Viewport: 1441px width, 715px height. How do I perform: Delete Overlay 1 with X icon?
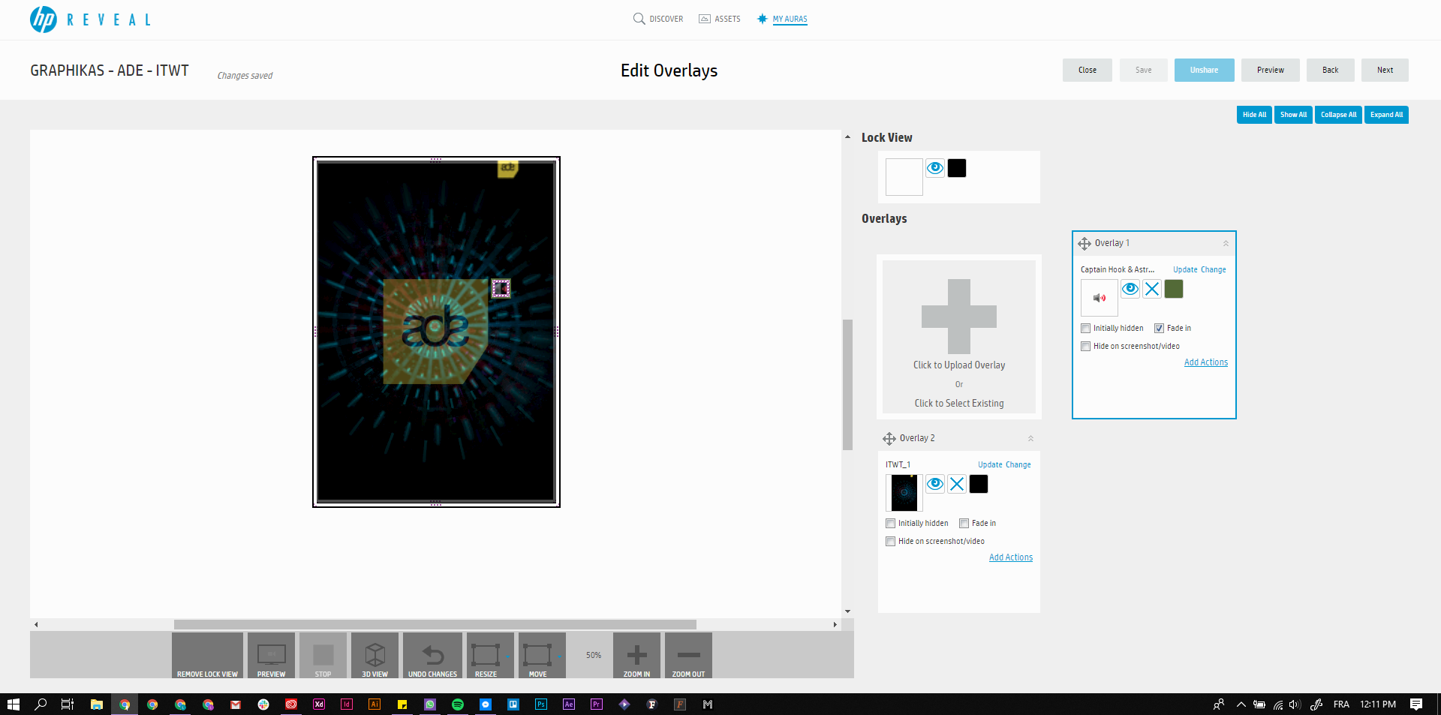(1152, 289)
